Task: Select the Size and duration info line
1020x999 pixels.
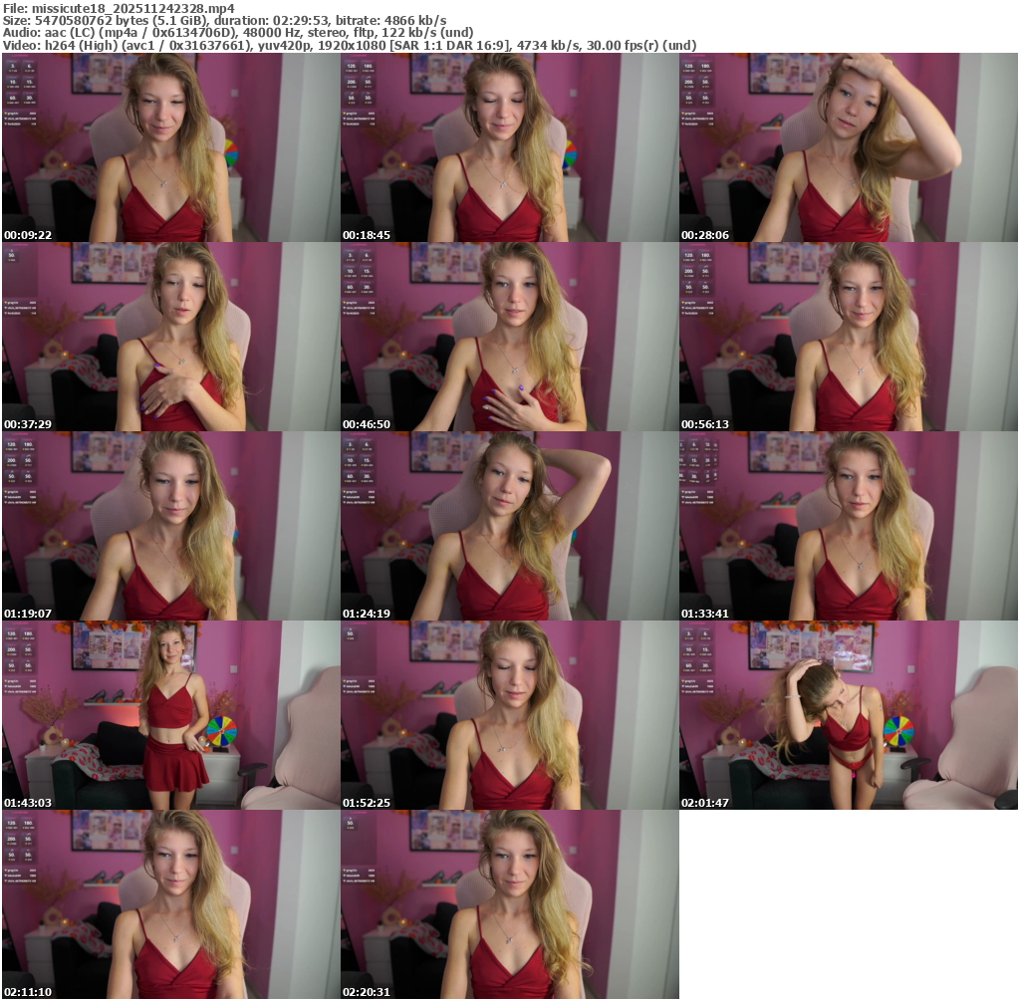Action: (x=224, y=20)
